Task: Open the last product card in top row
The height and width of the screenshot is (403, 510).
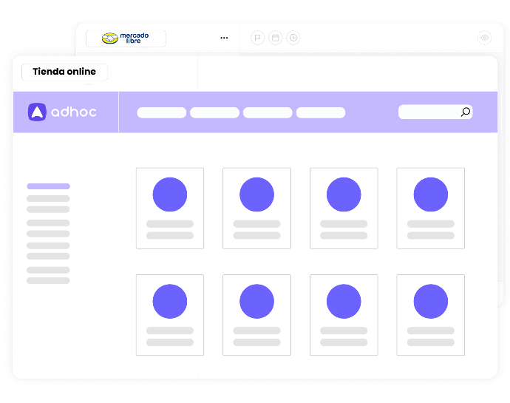Action: tap(431, 208)
